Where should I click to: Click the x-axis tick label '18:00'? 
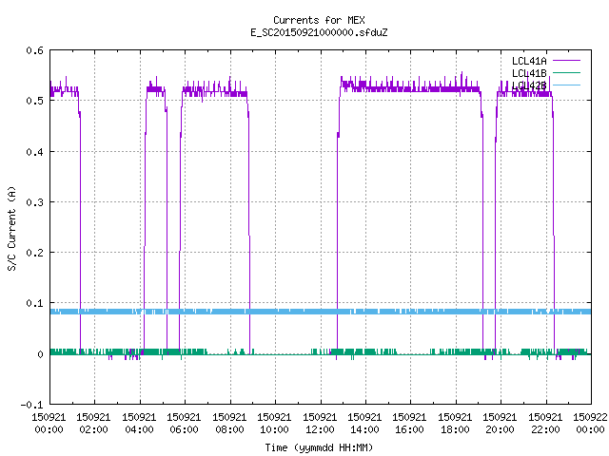tap(455, 429)
